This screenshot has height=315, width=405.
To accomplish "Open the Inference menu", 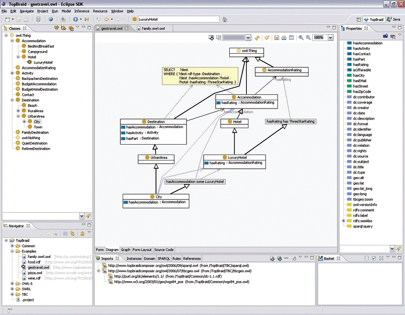I will tap(82, 11).
